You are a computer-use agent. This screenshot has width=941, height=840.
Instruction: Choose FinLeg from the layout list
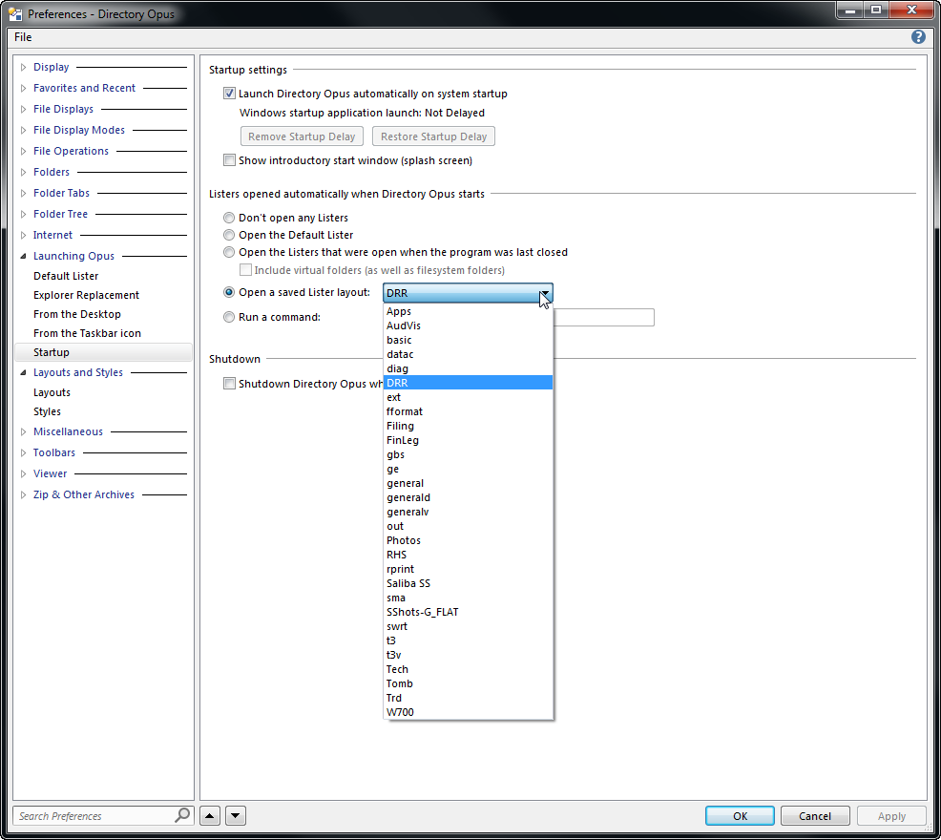click(x=468, y=440)
